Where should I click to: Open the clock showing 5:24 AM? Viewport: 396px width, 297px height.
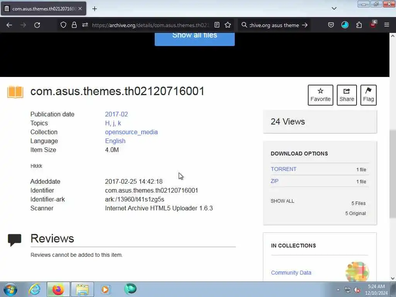376,290
